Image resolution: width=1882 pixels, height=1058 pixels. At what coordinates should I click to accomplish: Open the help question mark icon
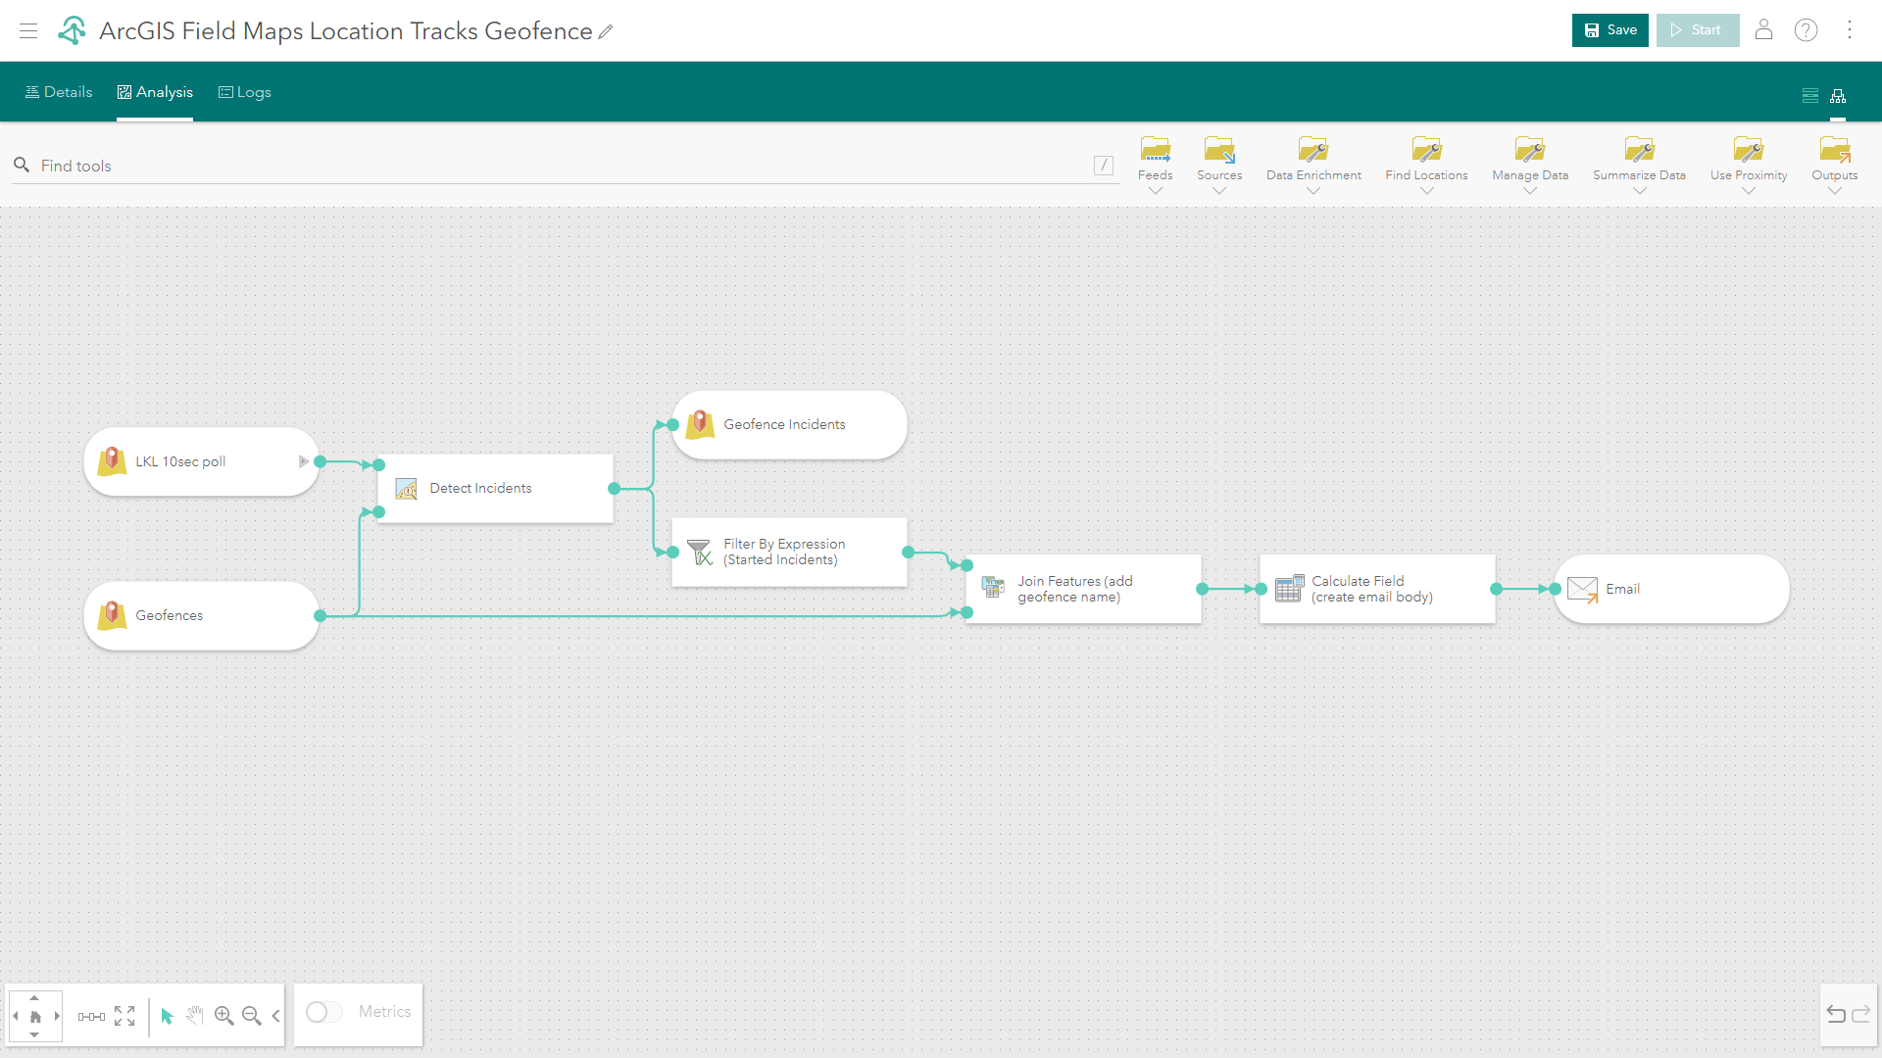pos(1806,30)
